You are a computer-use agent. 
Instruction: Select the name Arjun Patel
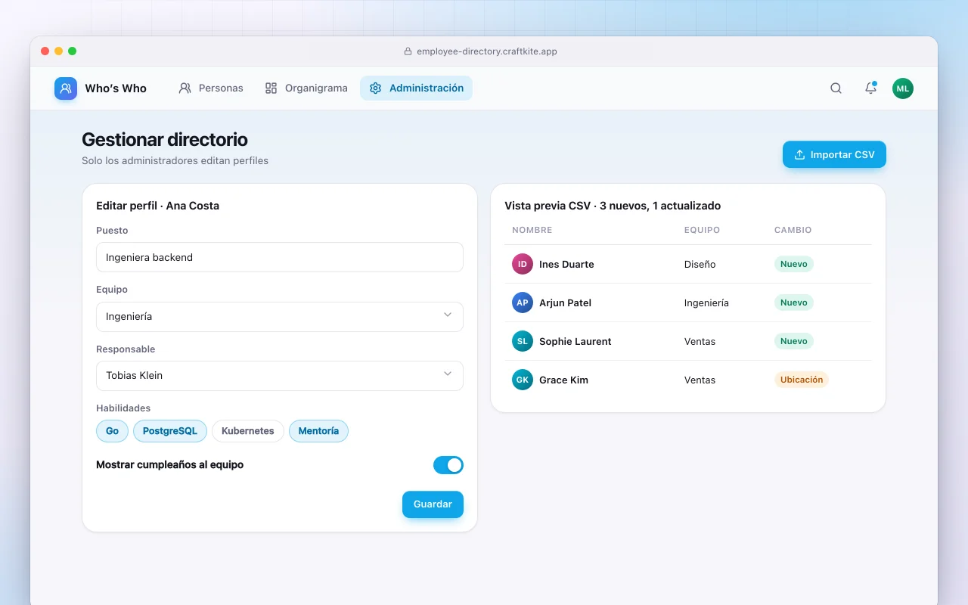click(565, 302)
